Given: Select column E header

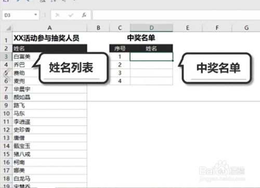Looking at the screenshot, I should (x=187, y=28).
